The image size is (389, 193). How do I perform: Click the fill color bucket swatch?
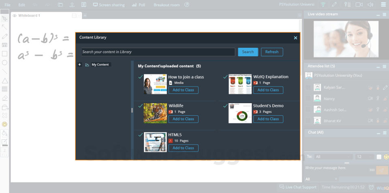[4, 134]
